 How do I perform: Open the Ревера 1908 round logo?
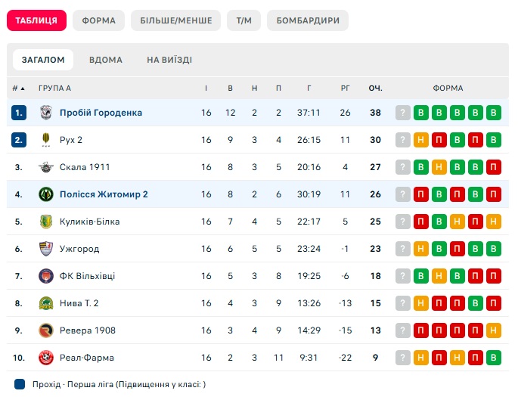46,330
